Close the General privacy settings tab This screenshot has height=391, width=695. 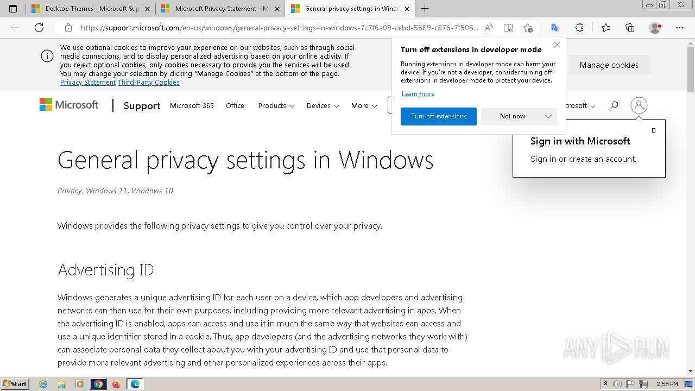(x=407, y=9)
